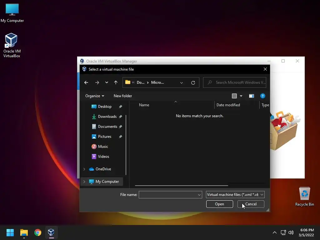Image resolution: width=320 pixels, height=240 pixels.
Task: Sort by the Name column header
Action: click(144, 105)
